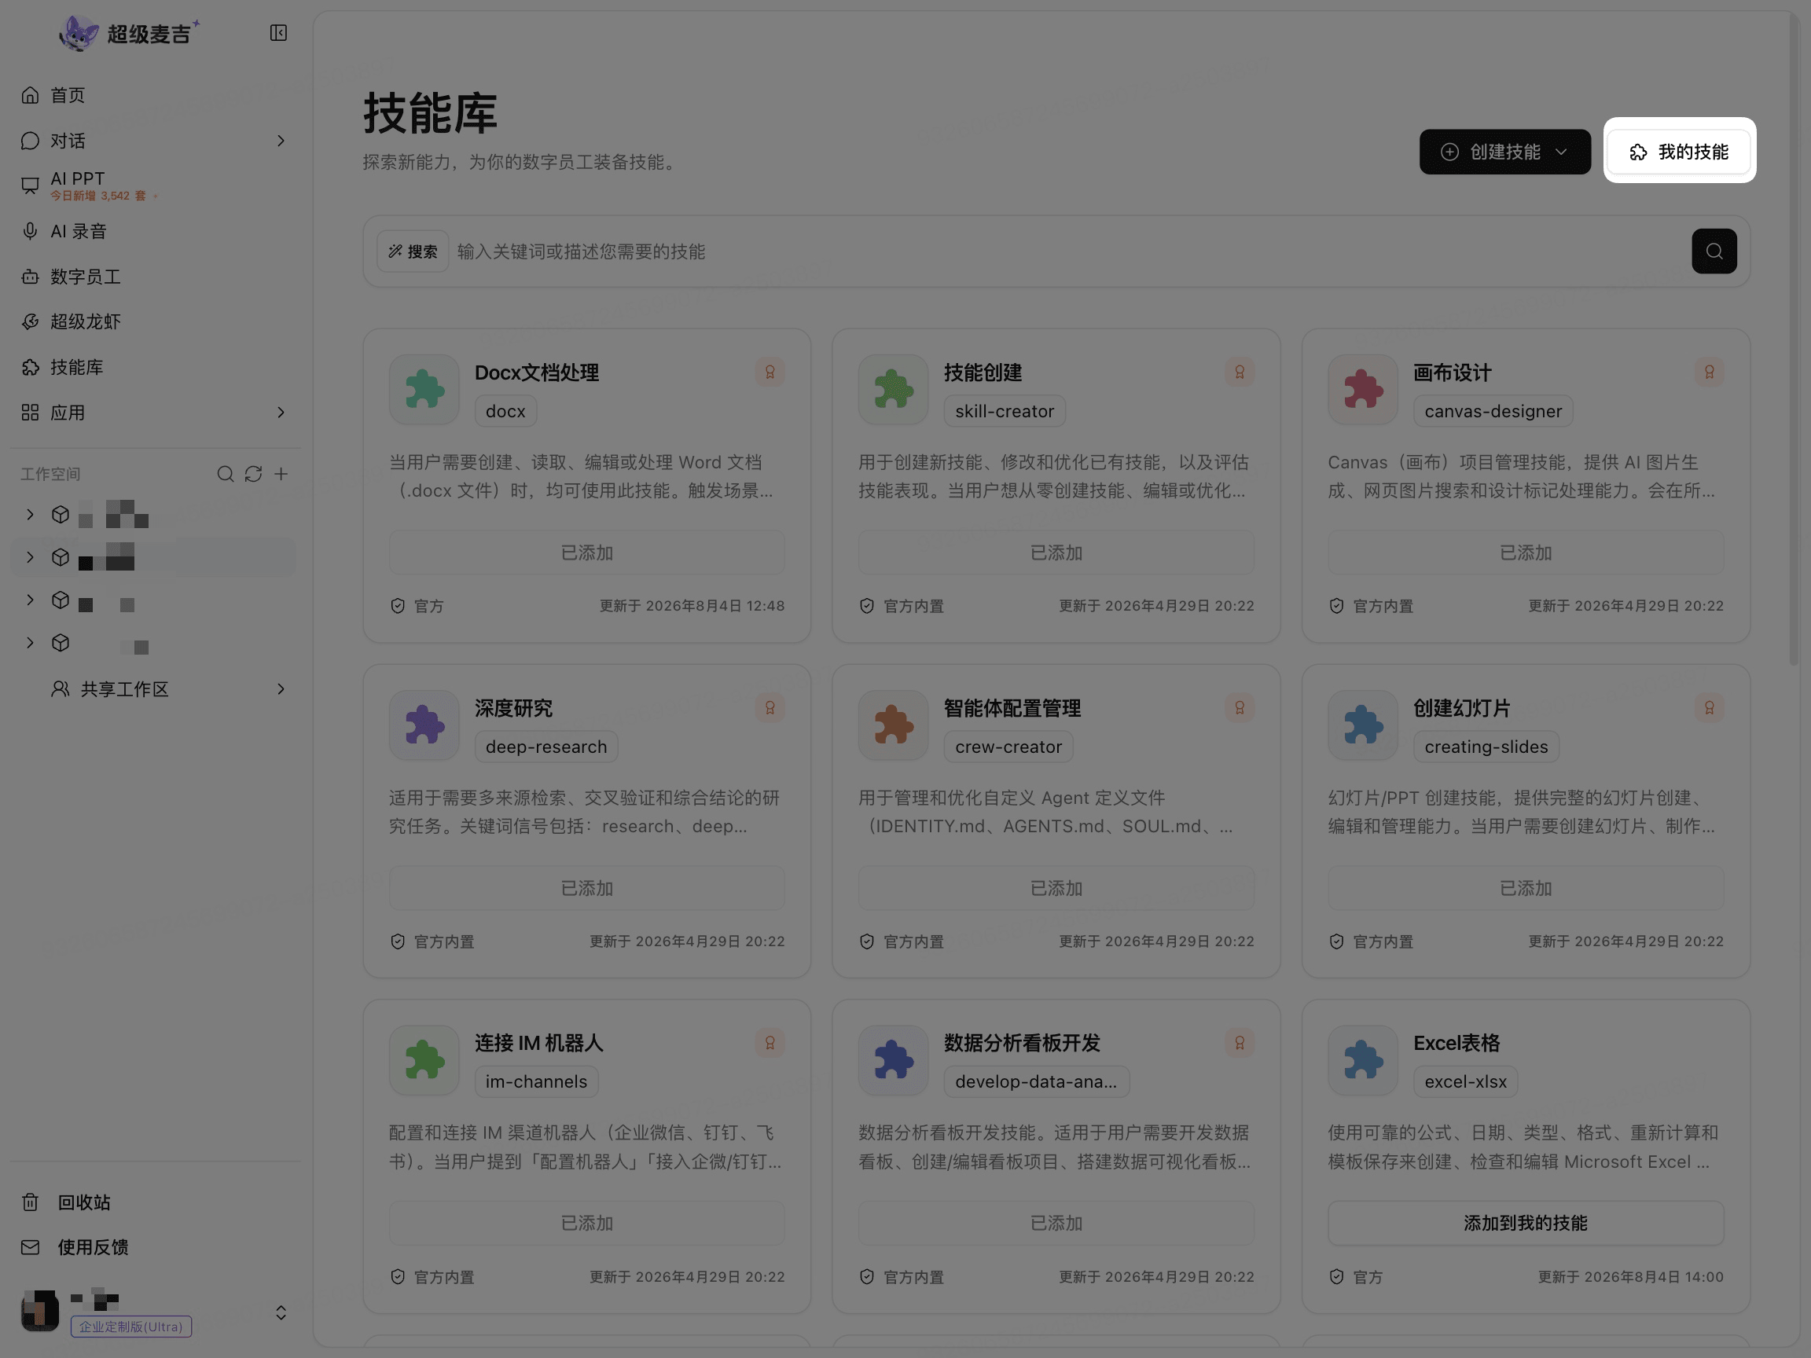Open AI PPT in sidebar
Viewport: 1811px width, 1358px height.
156,185
